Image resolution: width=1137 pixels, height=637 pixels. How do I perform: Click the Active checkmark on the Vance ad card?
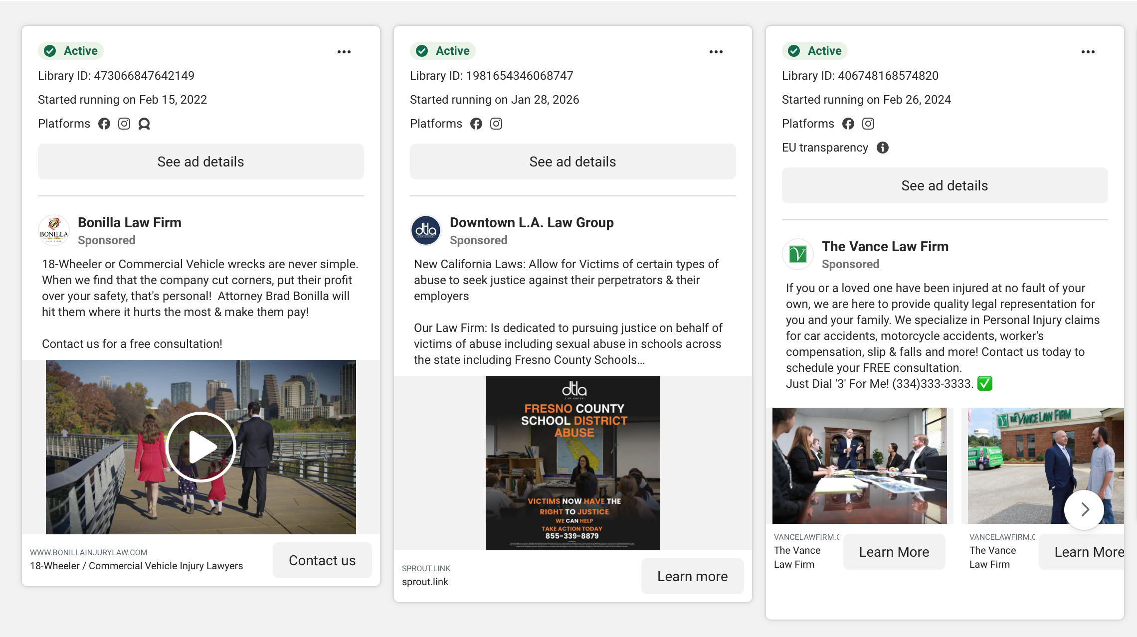tap(794, 51)
